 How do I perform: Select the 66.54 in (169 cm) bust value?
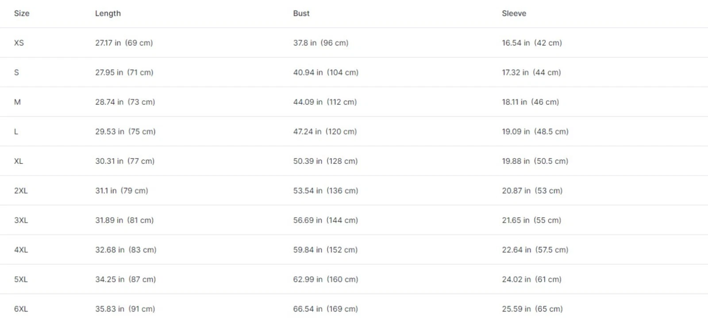click(325, 309)
